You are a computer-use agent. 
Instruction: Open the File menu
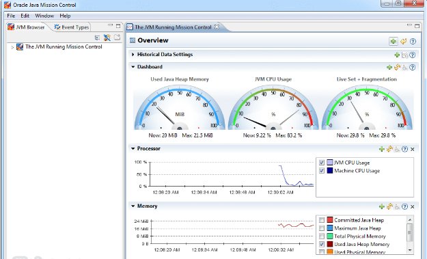[x=11, y=16]
